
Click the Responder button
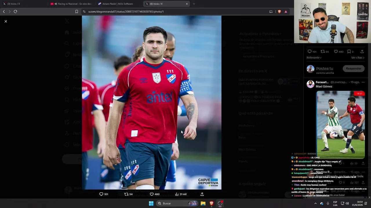tap(354, 68)
